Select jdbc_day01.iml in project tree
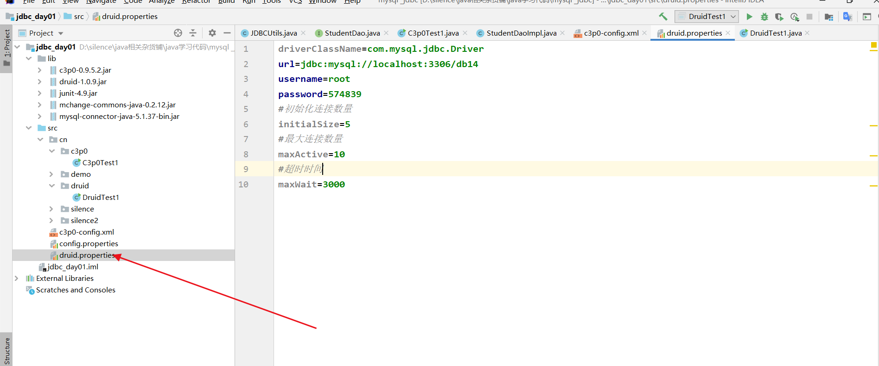 coord(73,267)
